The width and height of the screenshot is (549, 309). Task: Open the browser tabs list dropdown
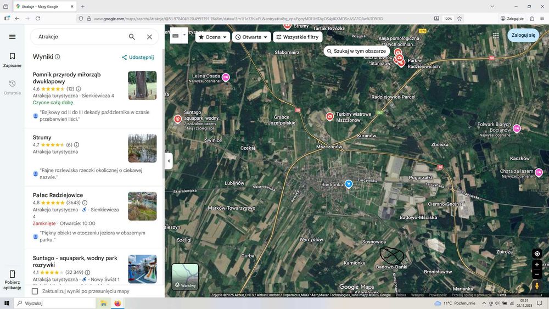tap(492, 6)
